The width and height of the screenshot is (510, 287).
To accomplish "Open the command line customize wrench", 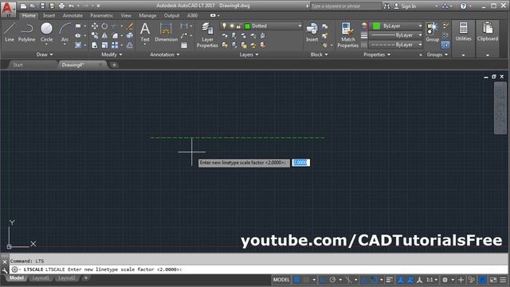I will 5,270.
